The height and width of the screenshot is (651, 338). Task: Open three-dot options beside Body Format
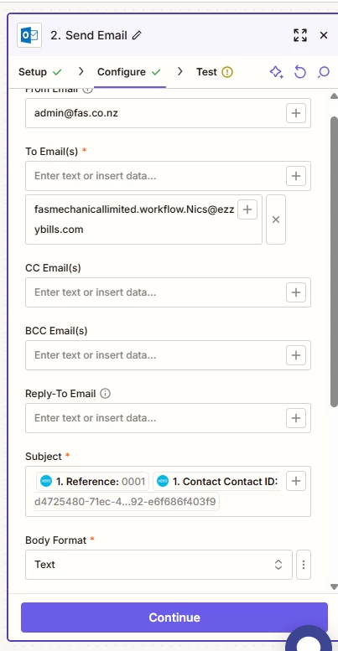pyautogui.click(x=304, y=565)
